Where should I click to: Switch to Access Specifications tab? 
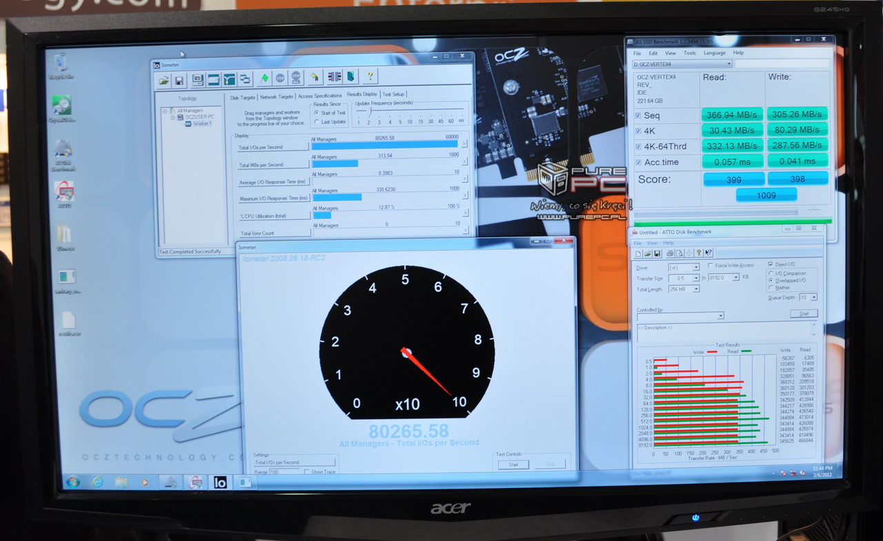coord(320,96)
